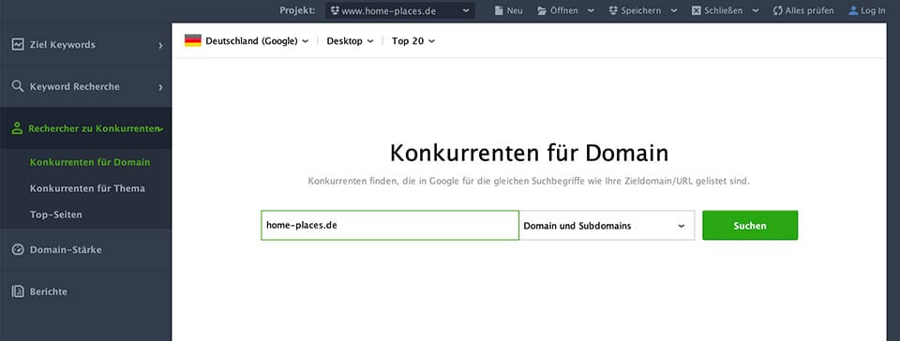Click the Speichern button label
The image size is (900, 341).
(640, 10)
